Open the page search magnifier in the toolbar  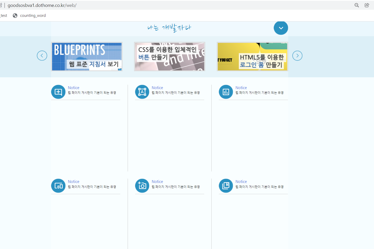[357, 5]
